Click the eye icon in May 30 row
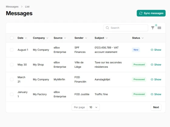Screen dimensions: 170x127 (152, 65)
